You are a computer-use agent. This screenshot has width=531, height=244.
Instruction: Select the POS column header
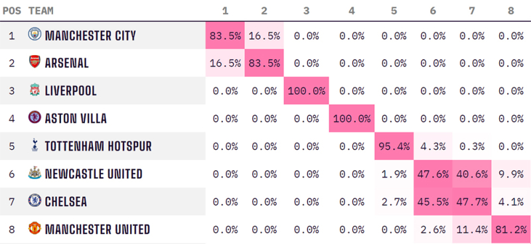pos(12,11)
